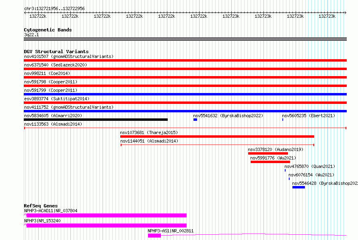Open variant nsv591799 (Cooper2011) label
Viewport: 358px width, 240px height.
[51, 90]
